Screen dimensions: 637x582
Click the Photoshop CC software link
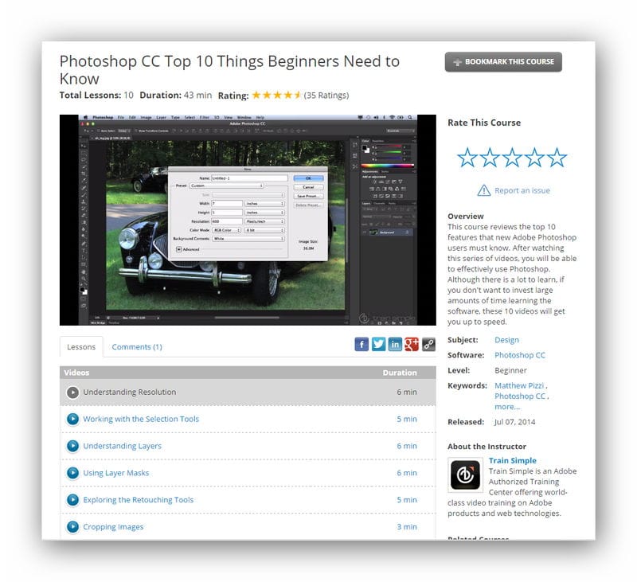pos(520,355)
